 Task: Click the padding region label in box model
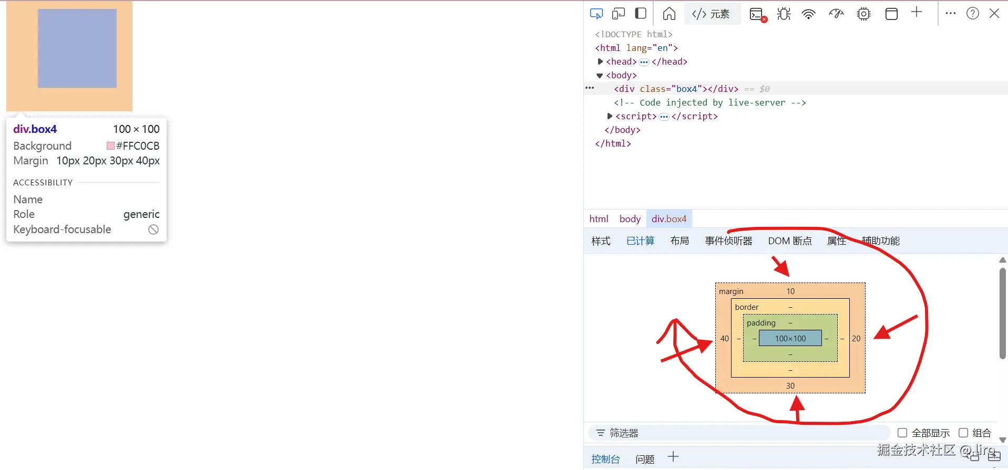point(761,323)
